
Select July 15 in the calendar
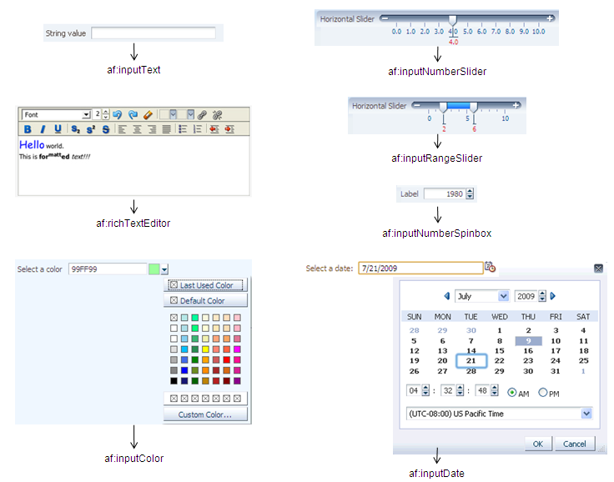pyautogui.click(x=499, y=351)
